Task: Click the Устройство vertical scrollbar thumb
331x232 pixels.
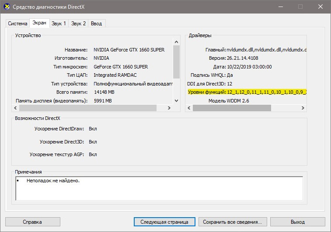Action: [176, 63]
